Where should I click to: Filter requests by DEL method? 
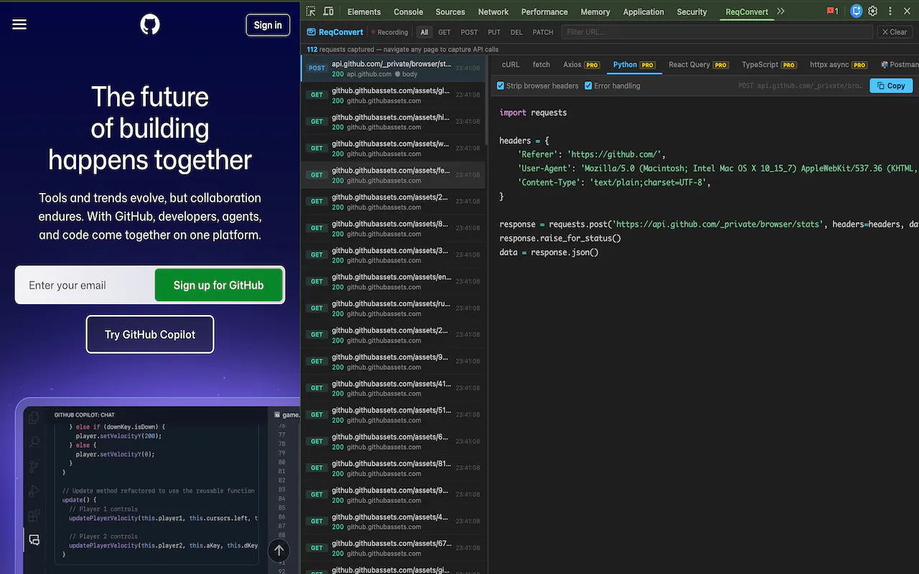516,32
